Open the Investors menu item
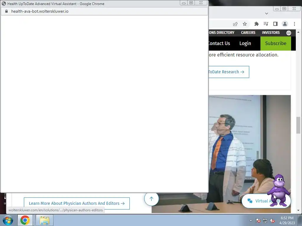302x226 pixels. [271, 33]
